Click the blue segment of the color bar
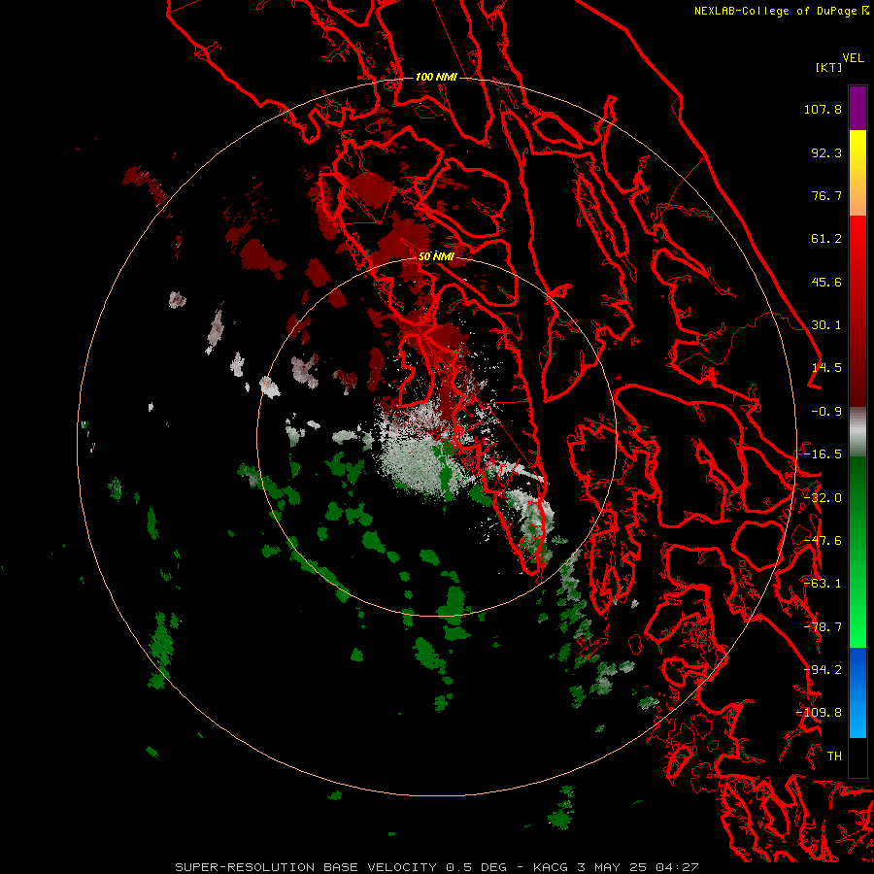874x874 pixels. coord(857,692)
